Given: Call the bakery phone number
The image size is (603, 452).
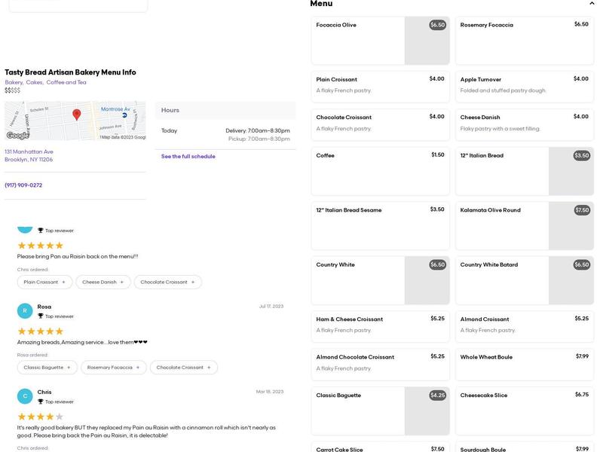Looking at the screenshot, I should (x=23, y=185).
